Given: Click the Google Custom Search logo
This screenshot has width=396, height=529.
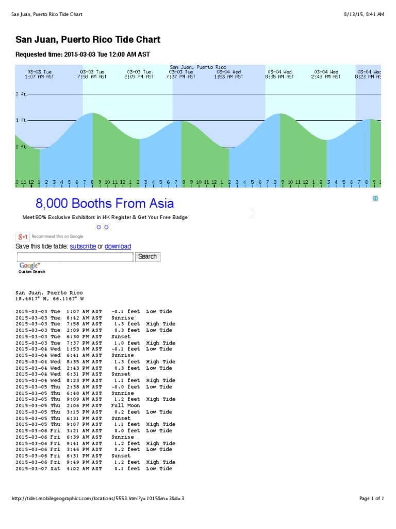Looking at the screenshot, I should (31, 268).
